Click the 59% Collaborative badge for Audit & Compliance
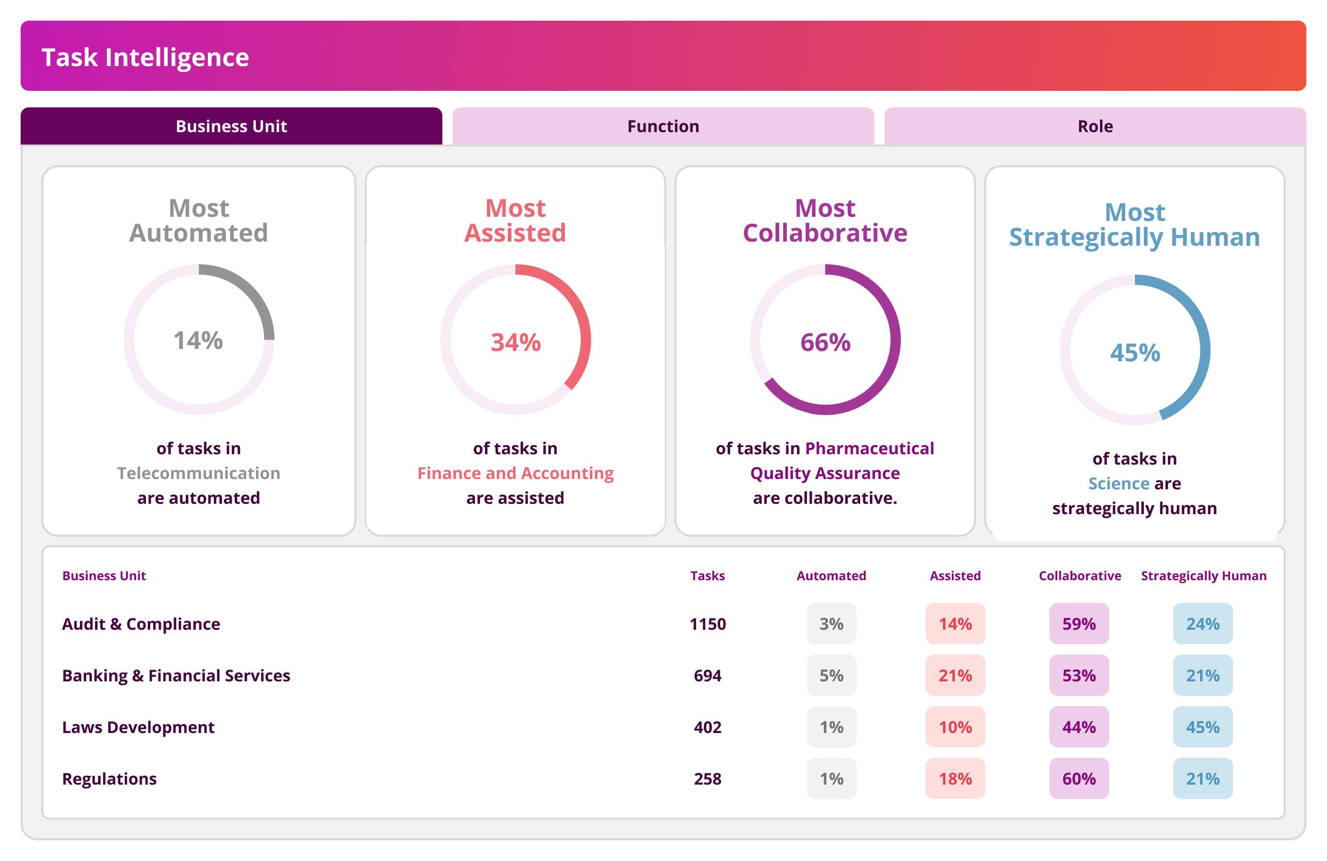The image size is (1327, 861). 1079,624
